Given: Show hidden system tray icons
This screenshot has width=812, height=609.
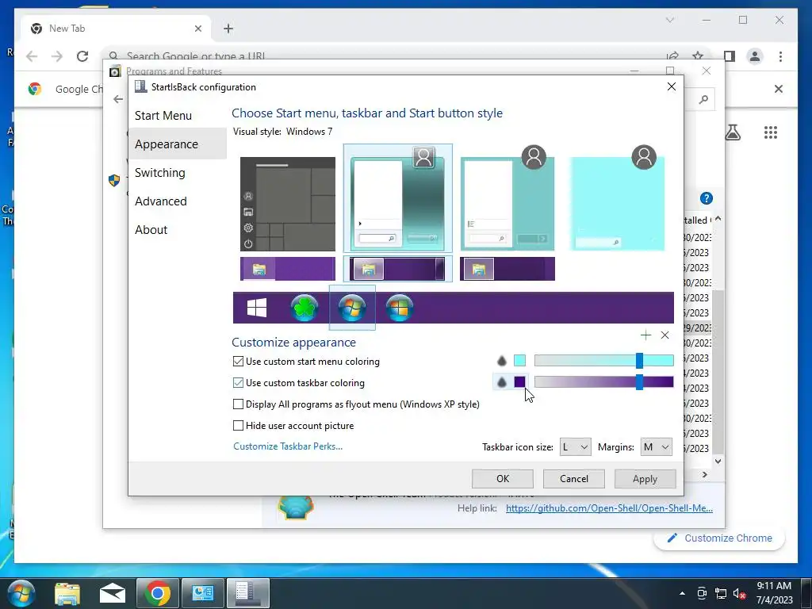Looking at the screenshot, I should (682, 593).
